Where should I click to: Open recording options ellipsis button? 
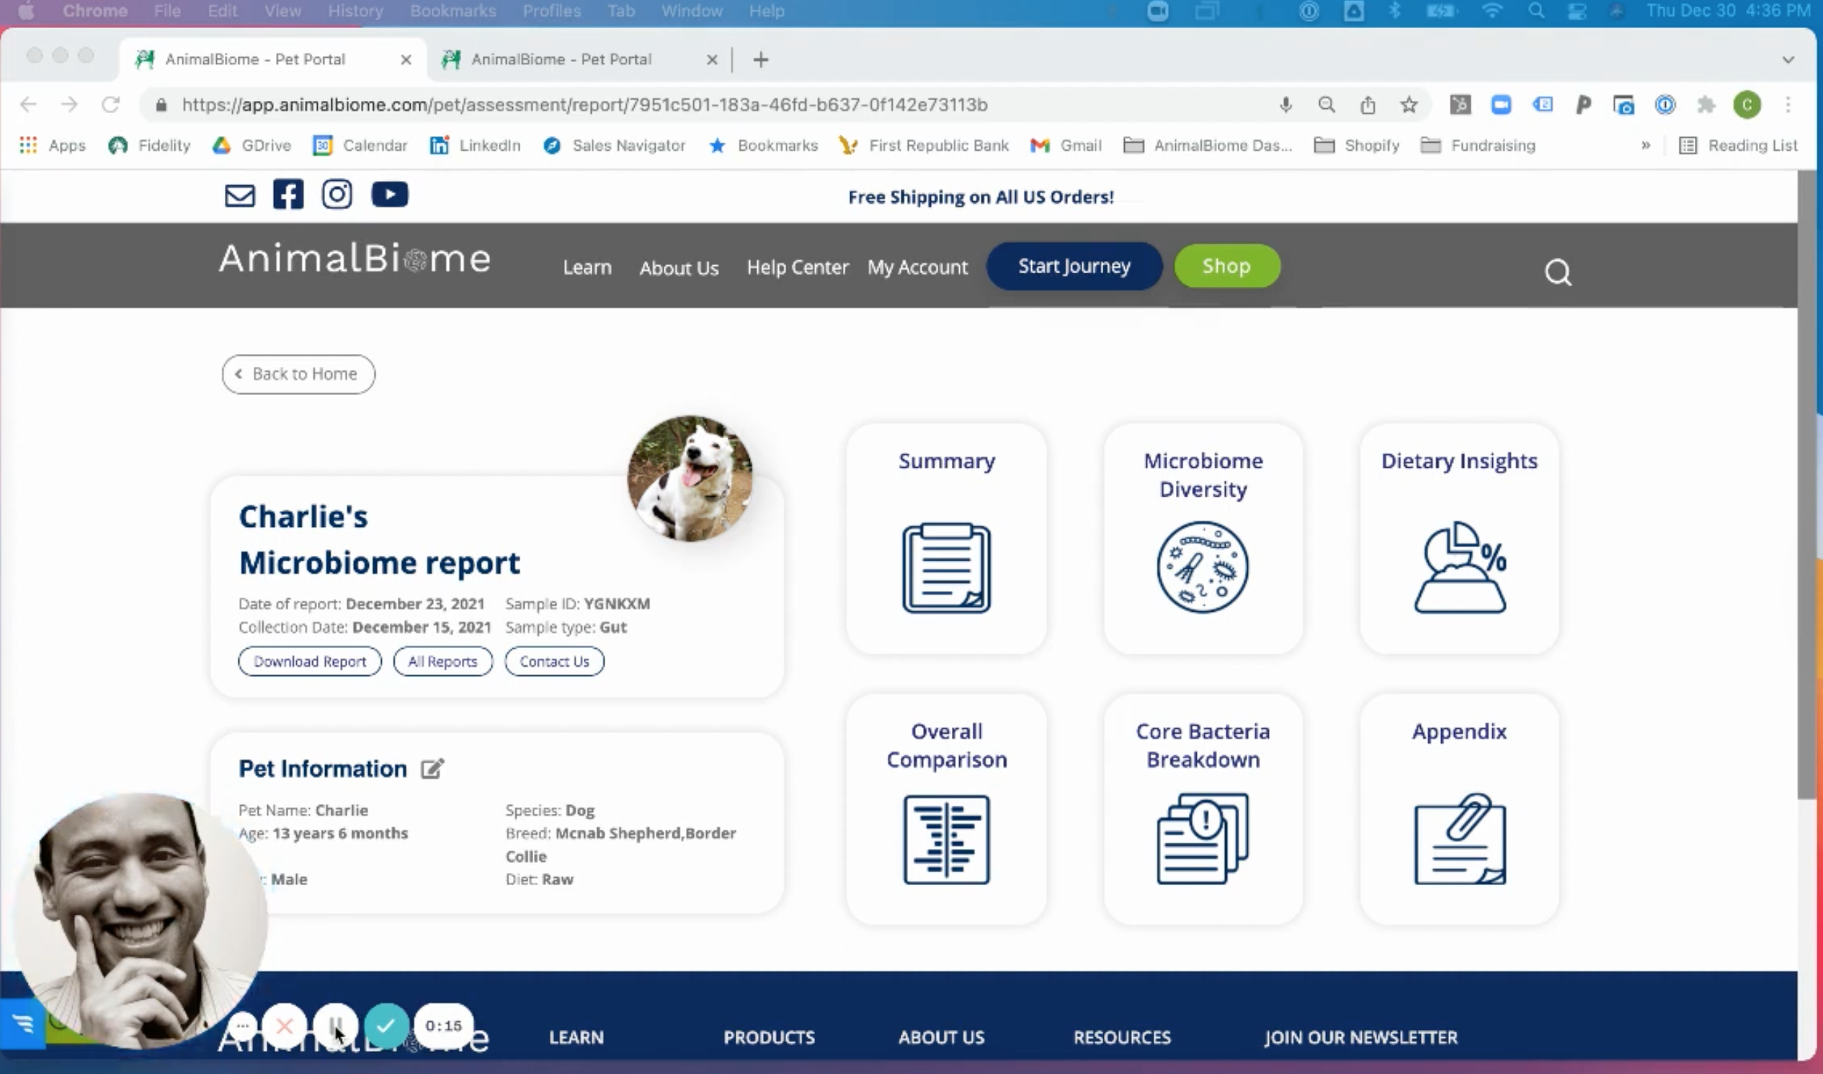coord(242,1026)
